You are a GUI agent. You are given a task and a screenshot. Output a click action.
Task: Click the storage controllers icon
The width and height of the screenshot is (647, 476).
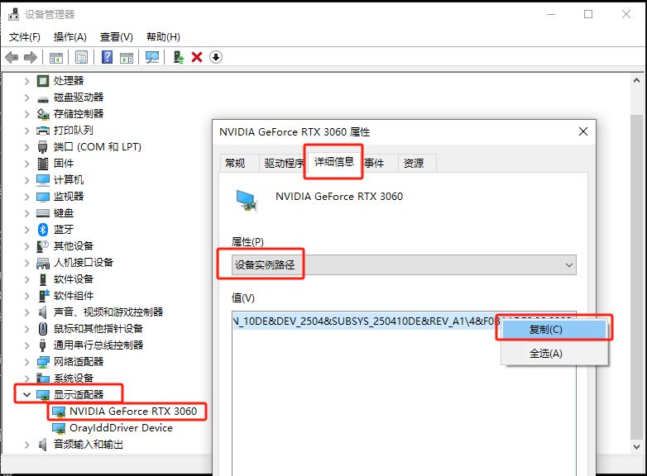tap(43, 114)
